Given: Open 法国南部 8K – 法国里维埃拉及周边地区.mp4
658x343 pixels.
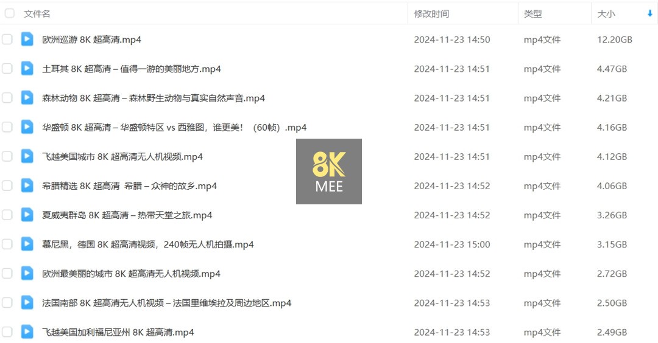Looking at the screenshot, I should pyautogui.click(x=166, y=303).
